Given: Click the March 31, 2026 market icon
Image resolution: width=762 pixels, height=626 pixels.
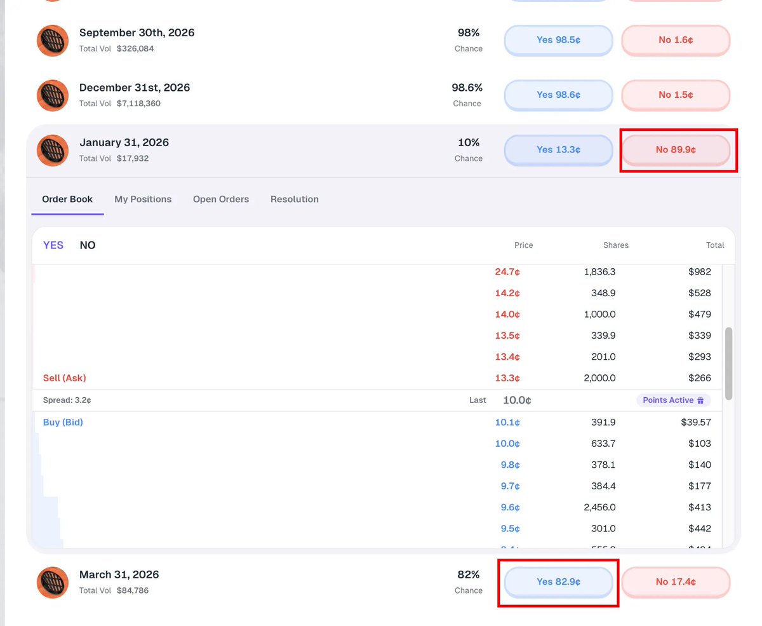Looking at the screenshot, I should coord(53,583).
